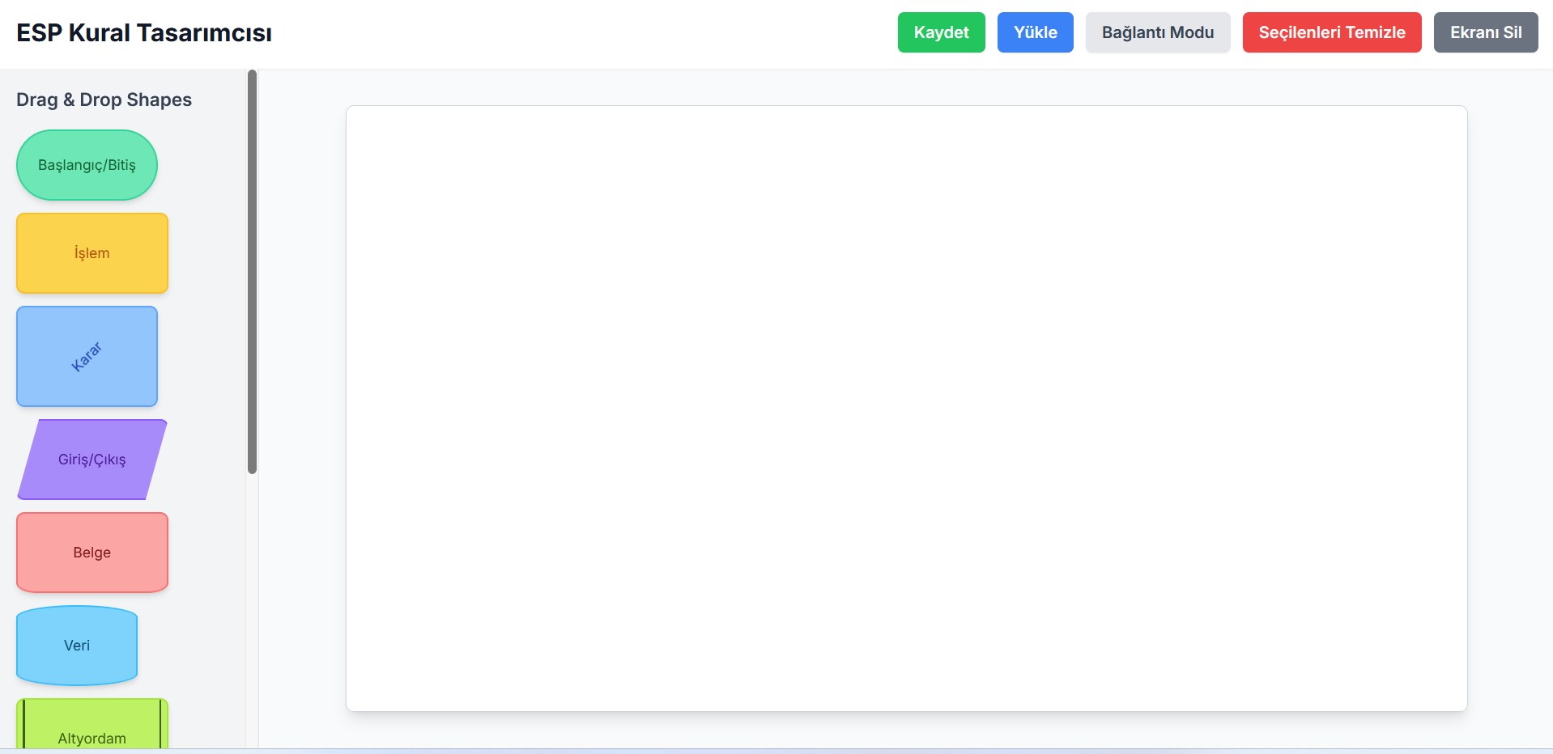Click the ESP Kural Tasarımcısı title

pyautogui.click(x=144, y=33)
